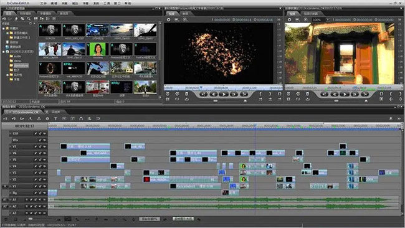The width and height of the screenshot is (405, 228).
Task: Collapse the top root folder in the tree
Action: [x=4, y=29]
